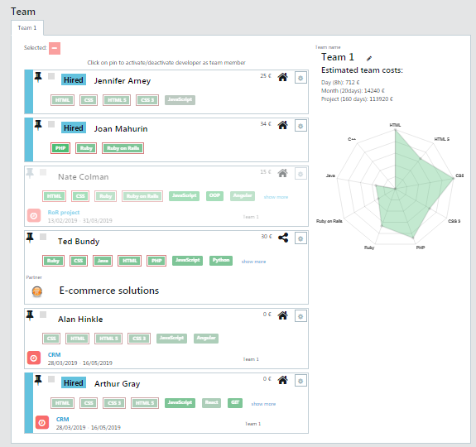
Task: Click Arthur Gray's home icon
Action: pyautogui.click(x=282, y=380)
